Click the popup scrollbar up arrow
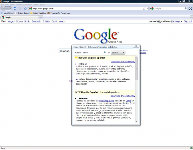This screenshot has height=150, width=193. [x=136, y=56]
